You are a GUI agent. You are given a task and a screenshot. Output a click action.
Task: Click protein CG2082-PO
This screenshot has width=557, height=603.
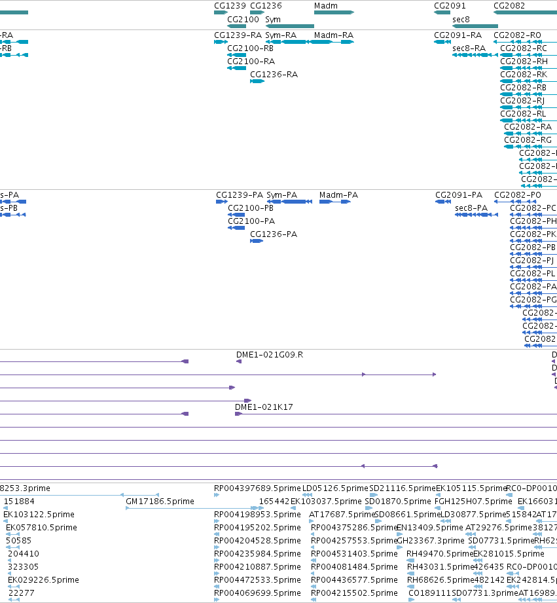[518, 195]
